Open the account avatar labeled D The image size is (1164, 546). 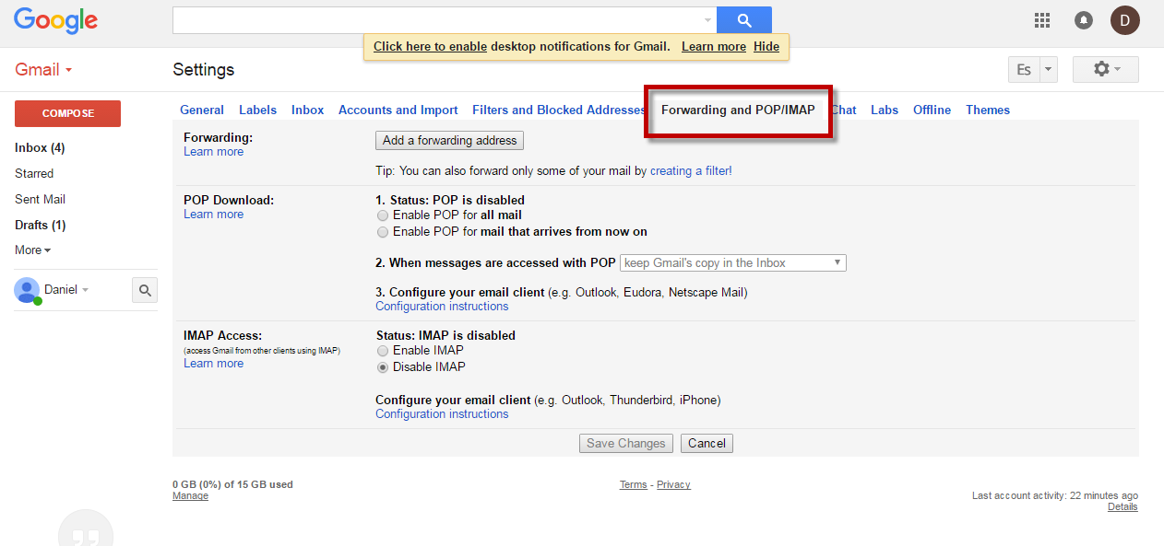(1124, 20)
